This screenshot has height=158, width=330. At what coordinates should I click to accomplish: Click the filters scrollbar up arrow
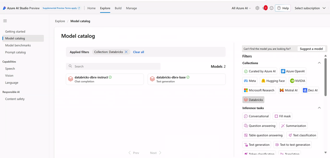tap(326, 56)
